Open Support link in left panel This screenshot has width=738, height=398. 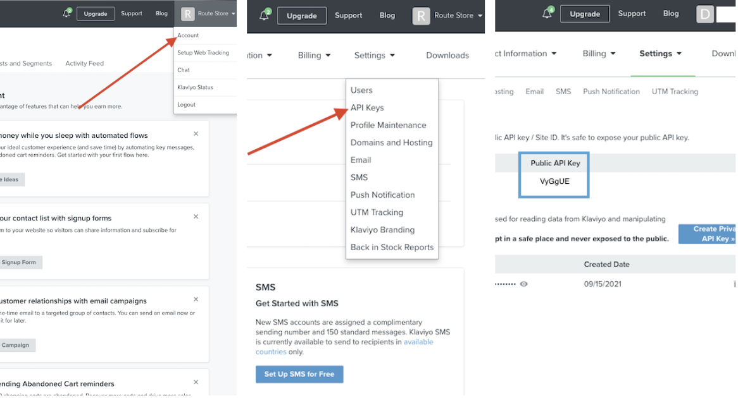[131, 14]
